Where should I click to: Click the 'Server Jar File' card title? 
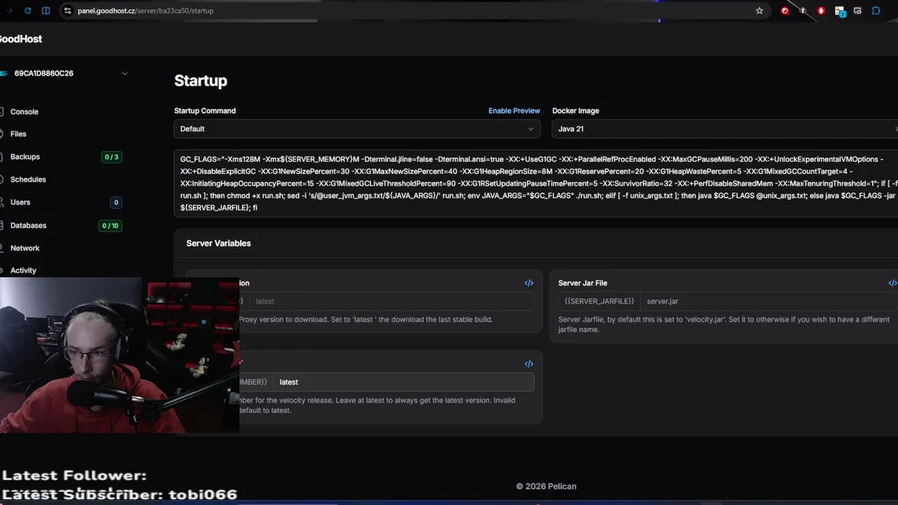pyautogui.click(x=582, y=283)
